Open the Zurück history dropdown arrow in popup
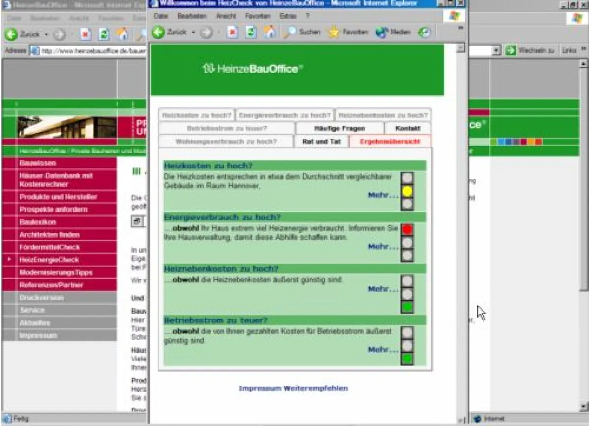Image resolution: width=589 pixels, height=426 pixels. [x=194, y=33]
